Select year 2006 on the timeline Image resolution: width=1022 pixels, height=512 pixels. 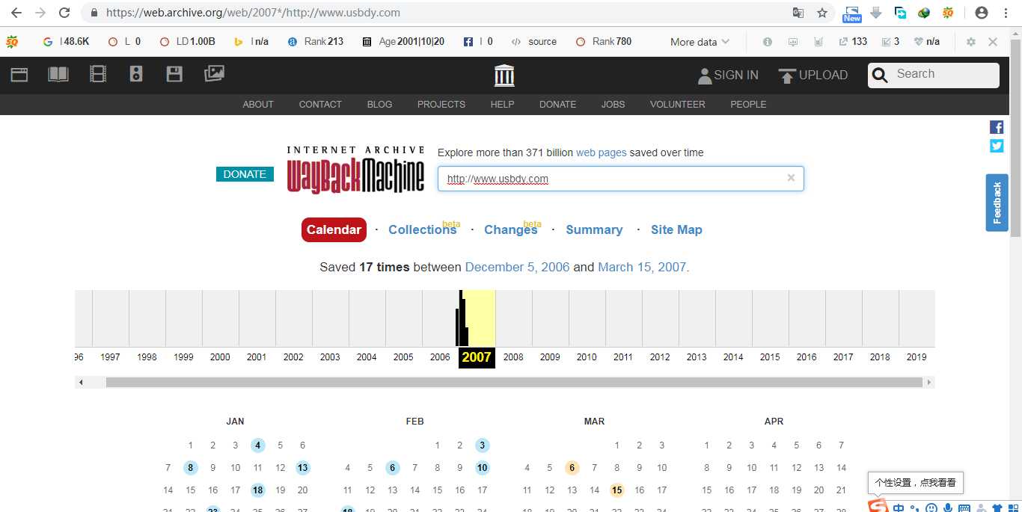click(440, 357)
